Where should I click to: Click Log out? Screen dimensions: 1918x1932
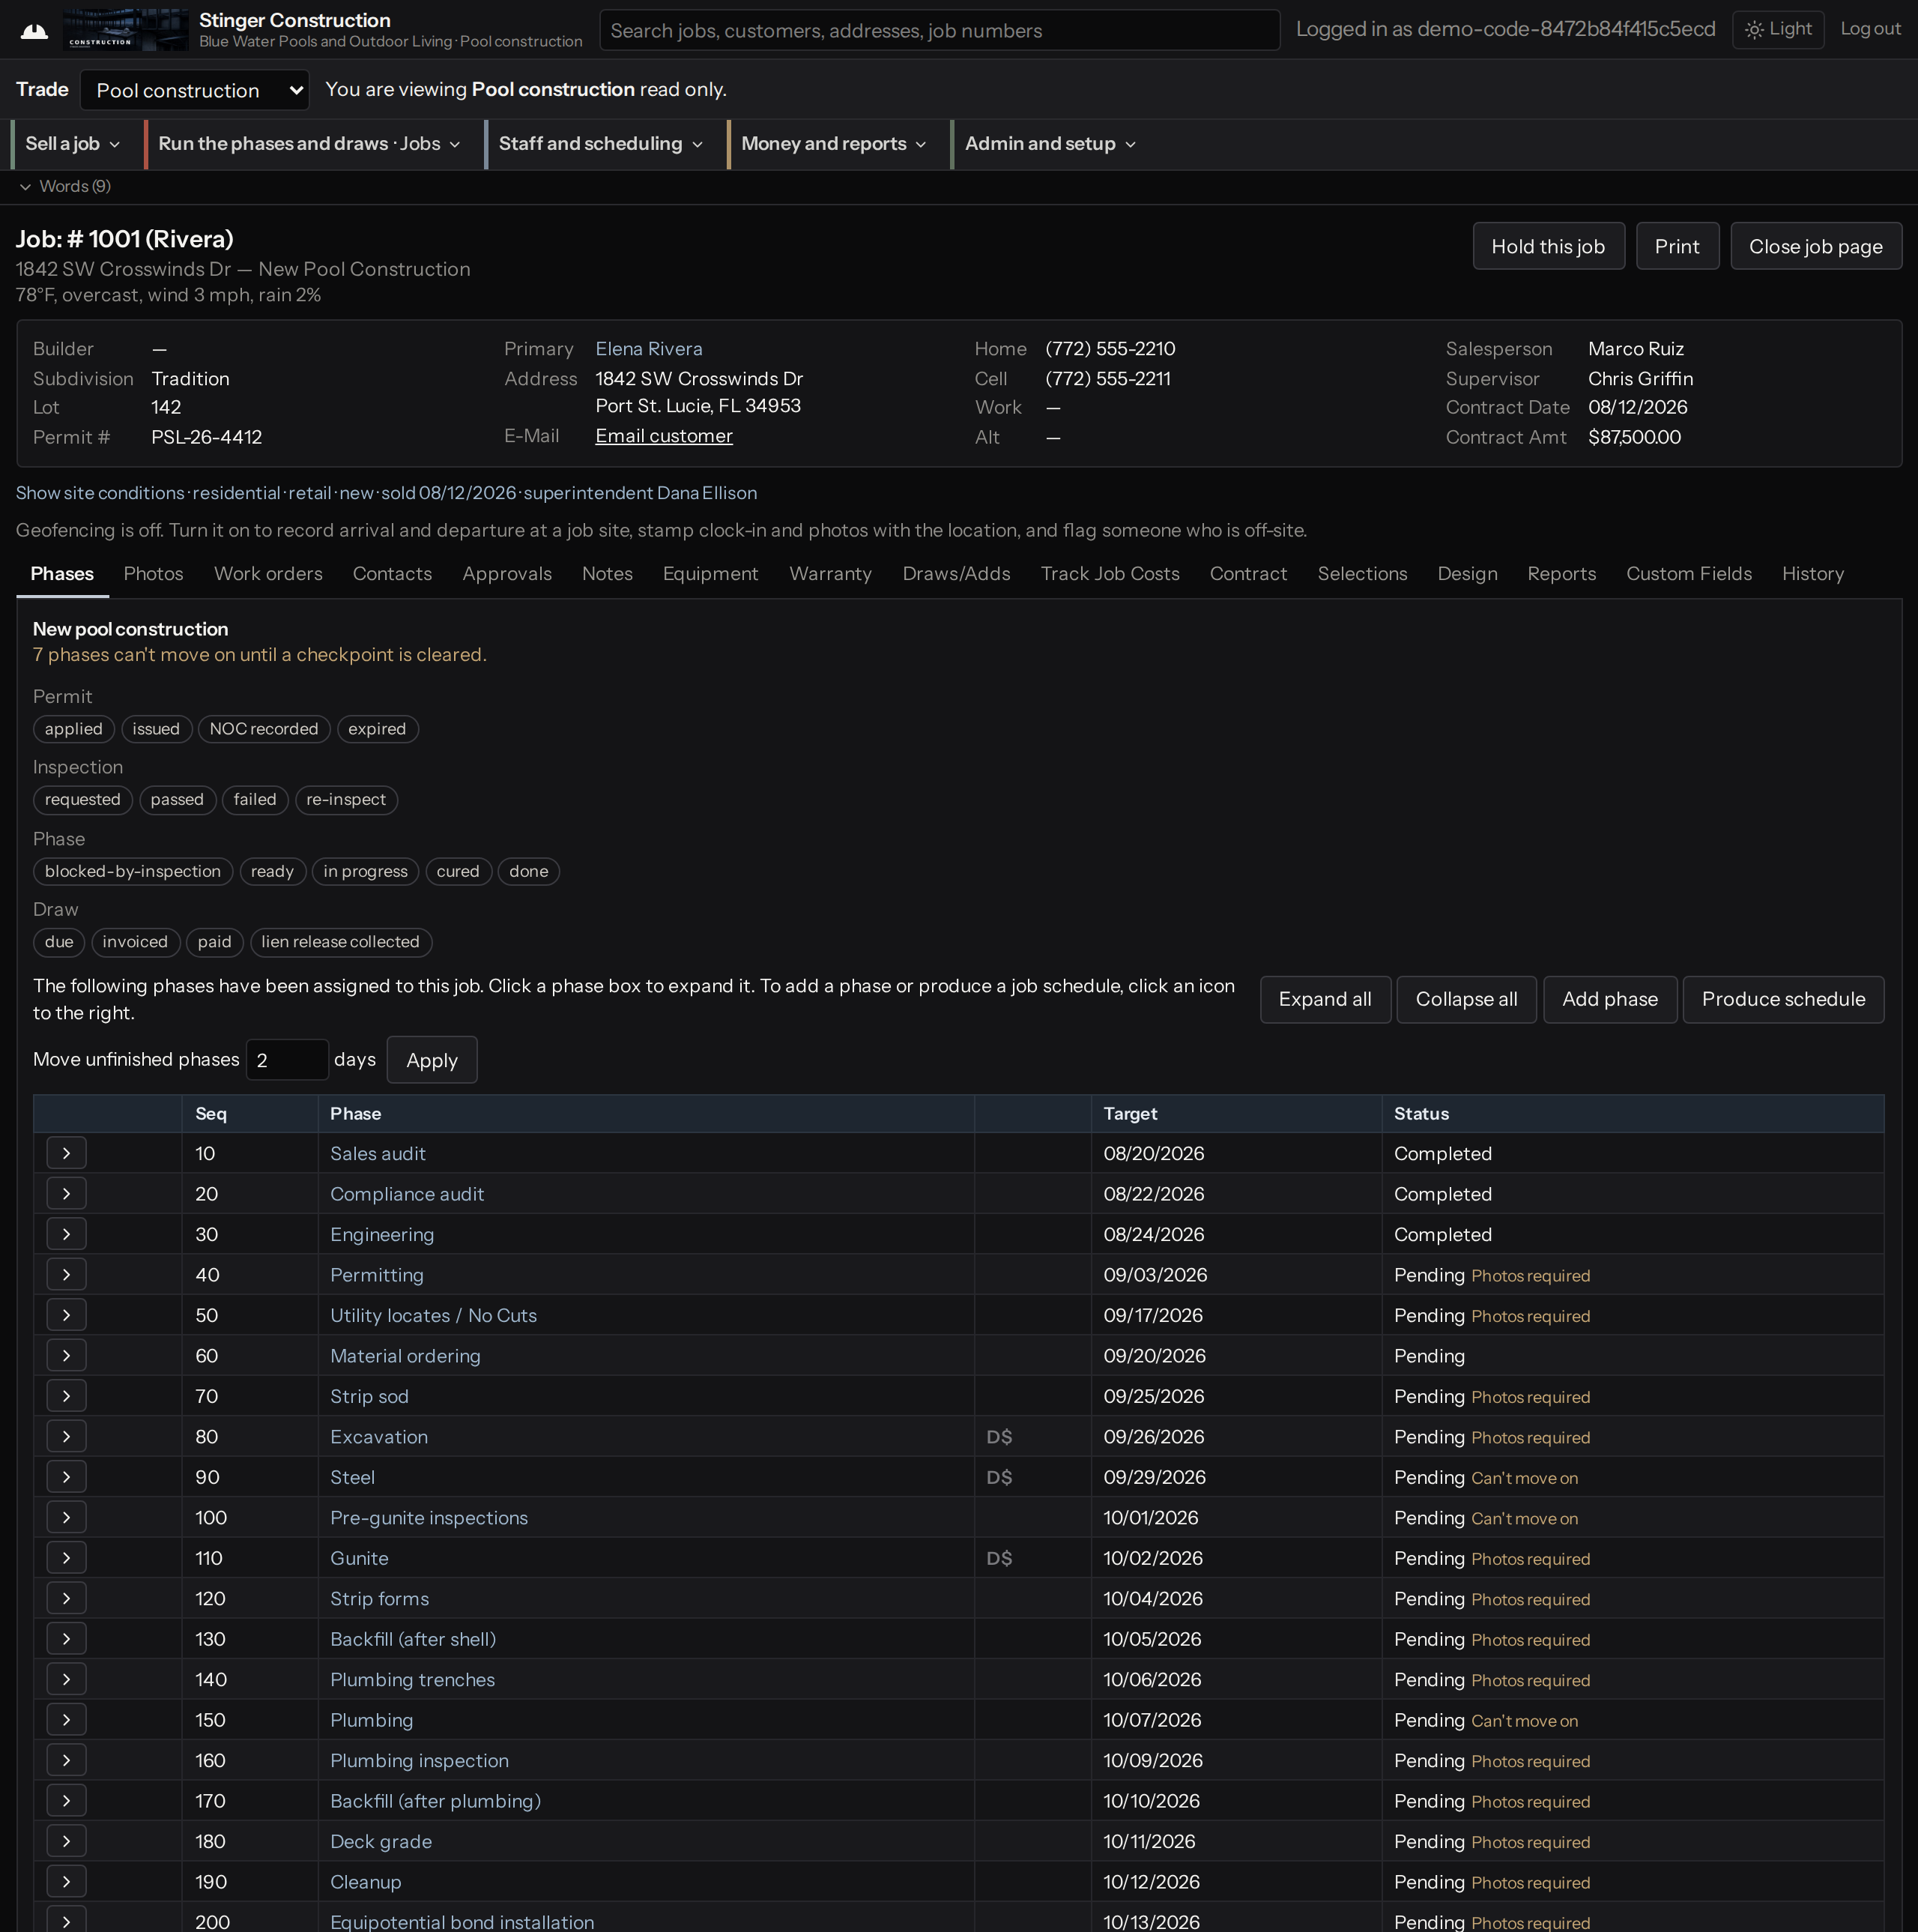1870,29
